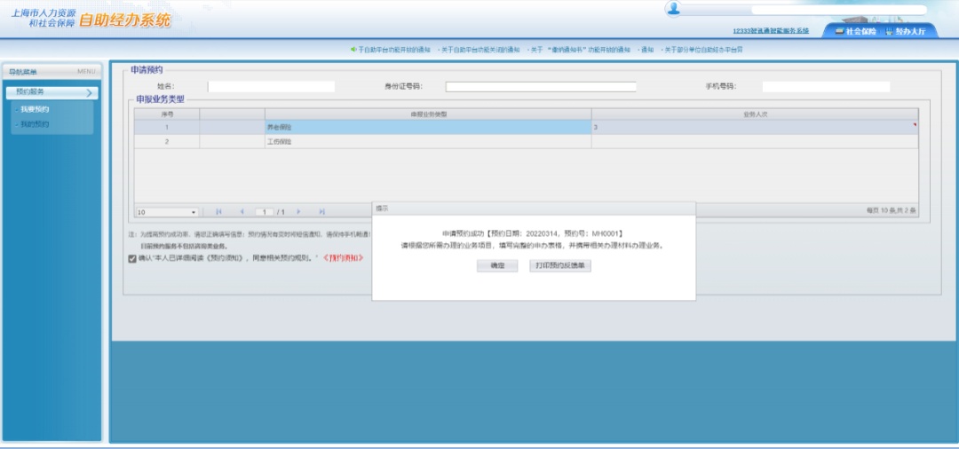The height and width of the screenshot is (449, 959).
Task: Go to next page in pager
Action: pos(299,212)
